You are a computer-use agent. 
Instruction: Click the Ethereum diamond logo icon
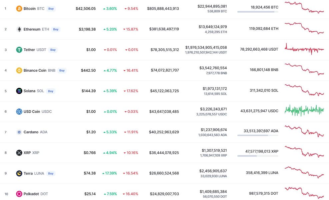click(19, 29)
